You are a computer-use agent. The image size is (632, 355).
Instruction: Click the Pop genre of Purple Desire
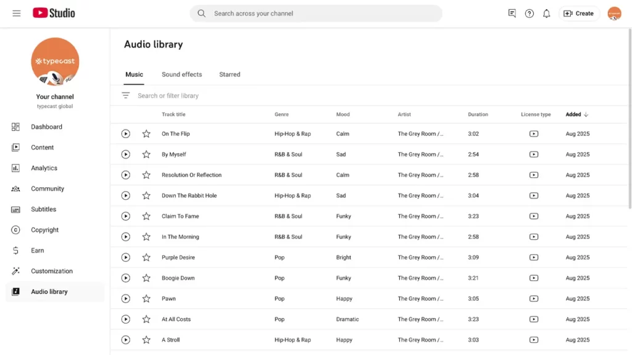280,258
